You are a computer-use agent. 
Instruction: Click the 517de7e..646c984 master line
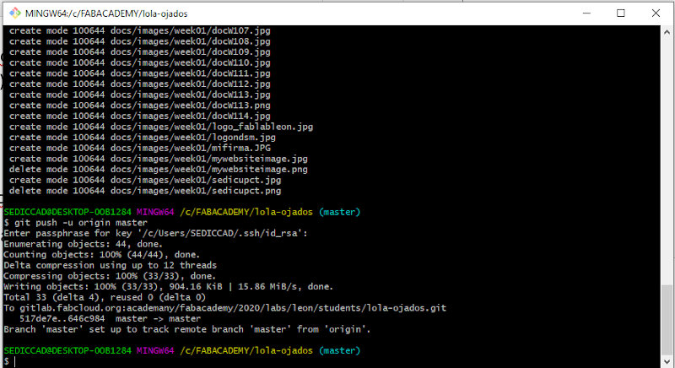tap(111, 319)
